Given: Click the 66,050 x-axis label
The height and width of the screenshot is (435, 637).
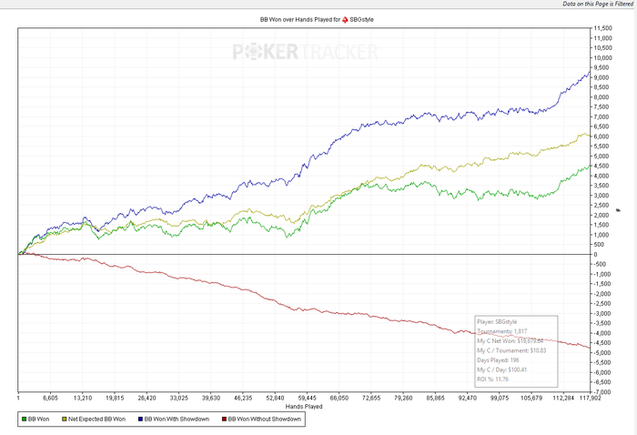Looking at the screenshot, I should (339, 398).
